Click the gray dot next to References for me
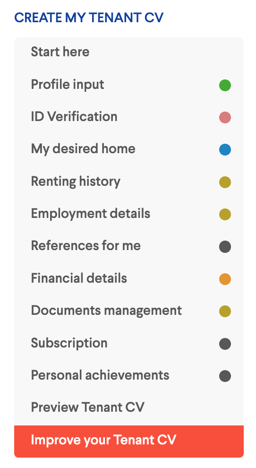Viewport: 256px width, 468px height. click(225, 247)
